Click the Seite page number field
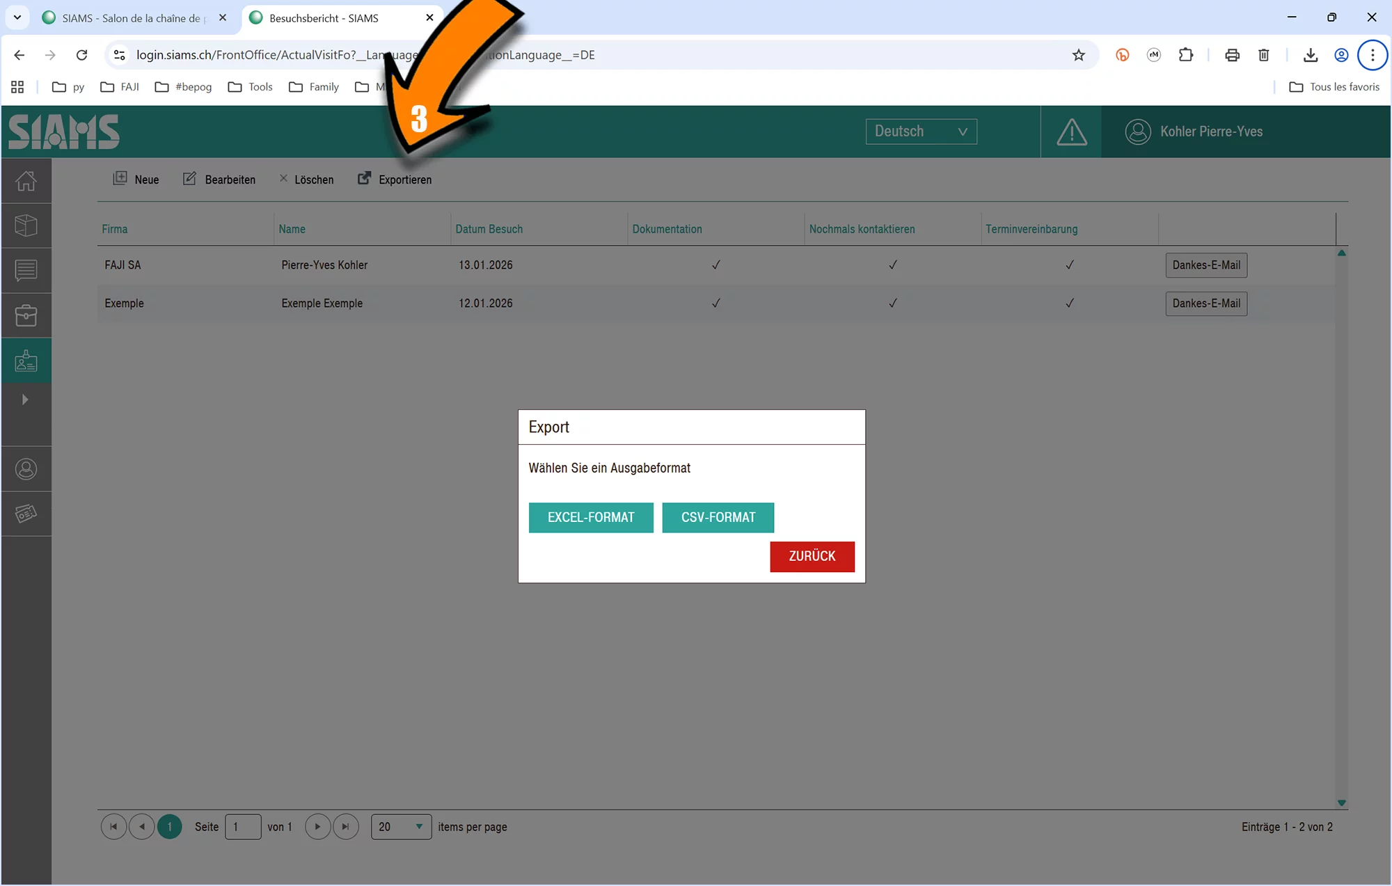 coord(243,827)
